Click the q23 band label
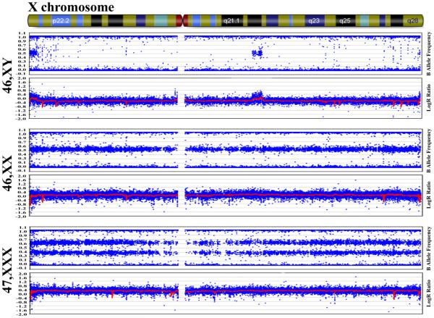Screen dimensions: 434x318 click(314, 21)
